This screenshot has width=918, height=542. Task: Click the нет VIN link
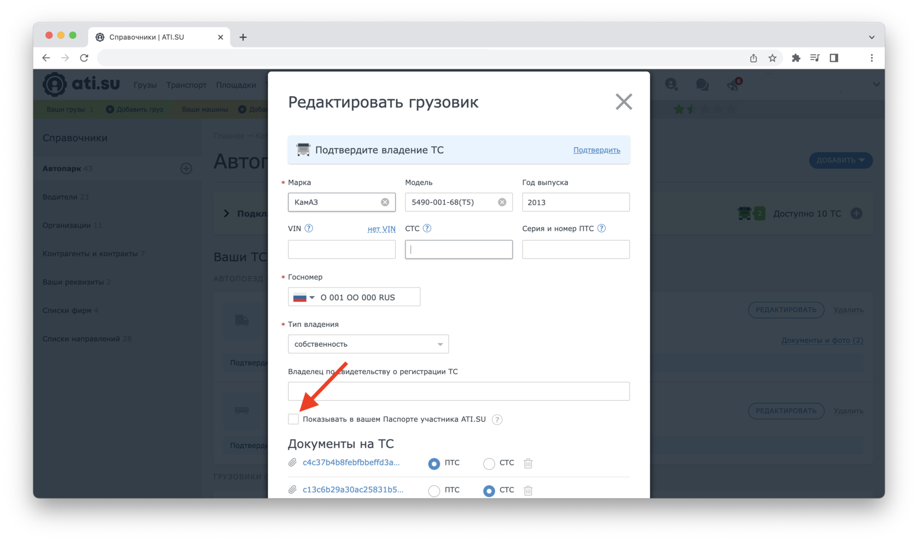click(381, 229)
